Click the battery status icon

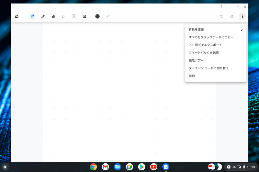point(244,167)
